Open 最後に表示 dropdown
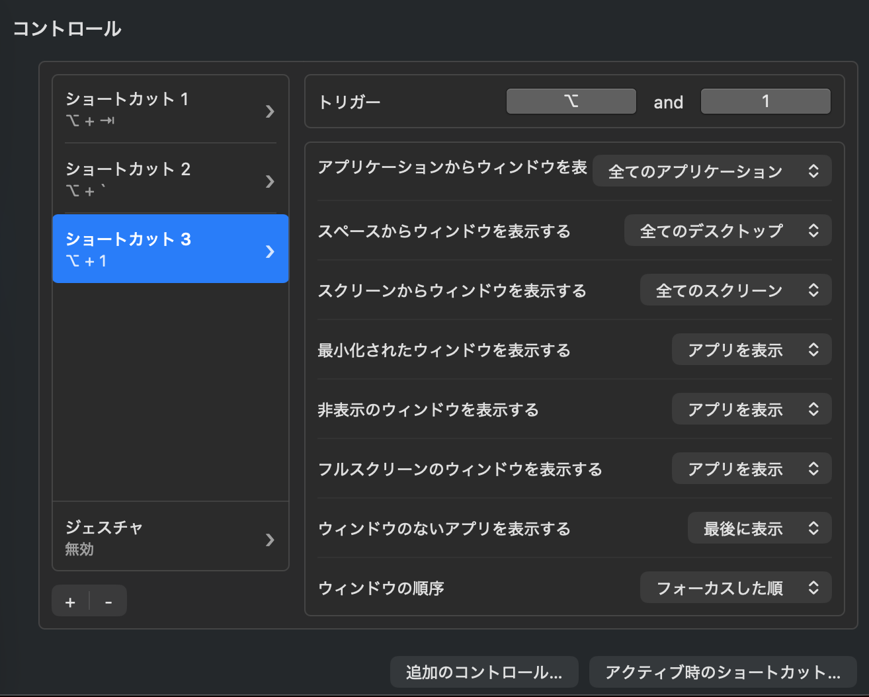The width and height of the screenshot is (869, 697). 759,528
